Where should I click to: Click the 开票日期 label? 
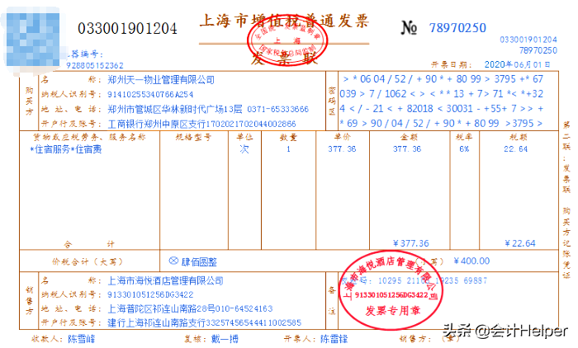pos(452,65)
